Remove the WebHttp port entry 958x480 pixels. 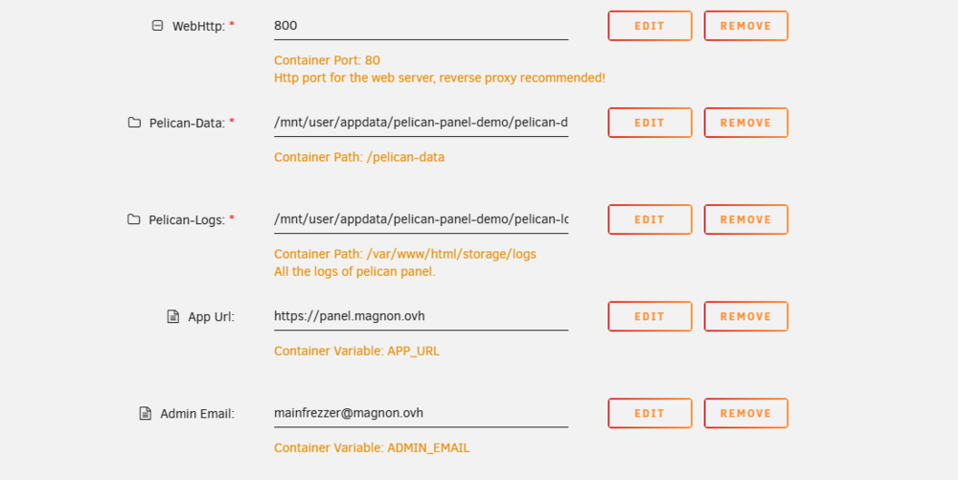pyautogui.click(x=745, y=26)
